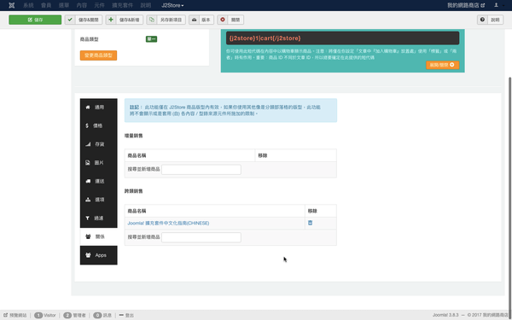Expand the J2Store dropdown menu
512x320 pixels.
coord(172,5)
